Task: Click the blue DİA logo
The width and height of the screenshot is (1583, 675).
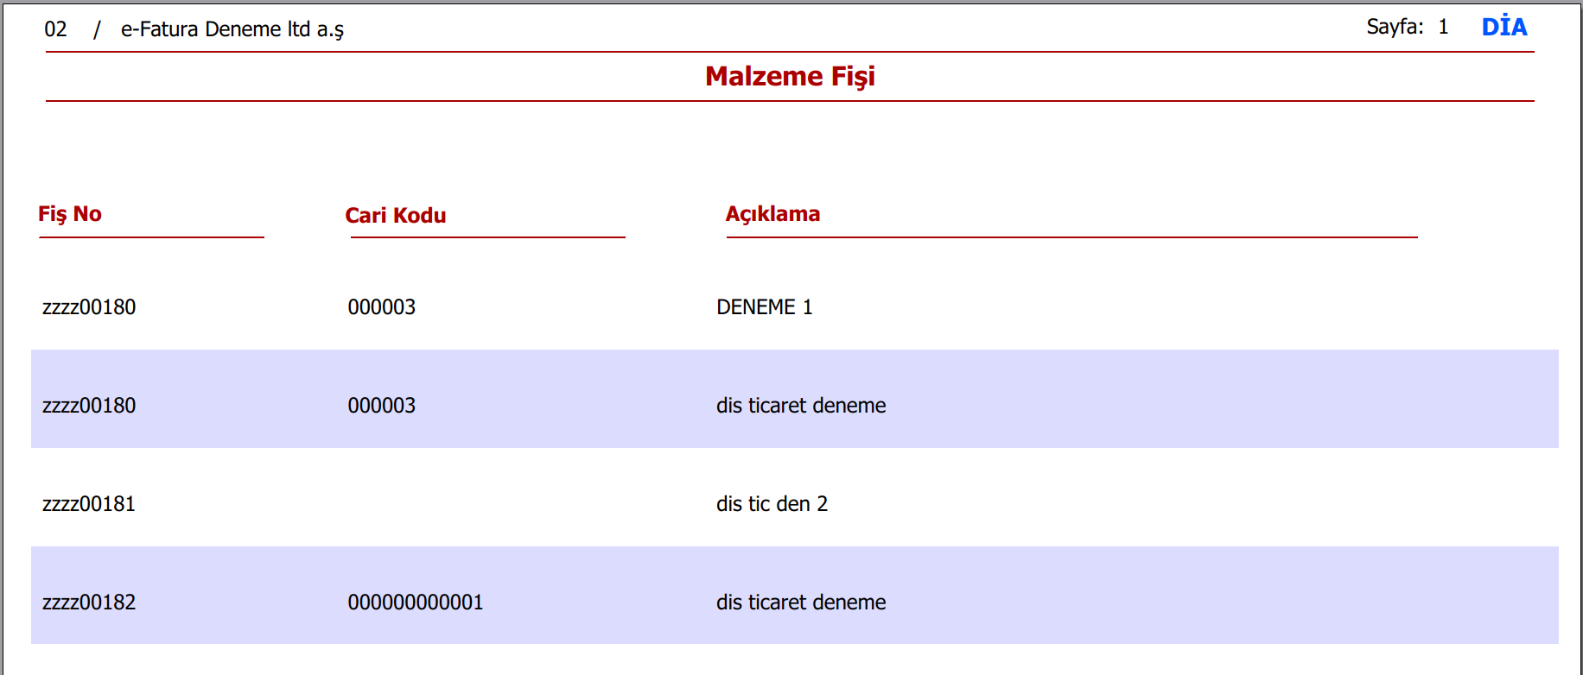Action: click(1504, 27)
